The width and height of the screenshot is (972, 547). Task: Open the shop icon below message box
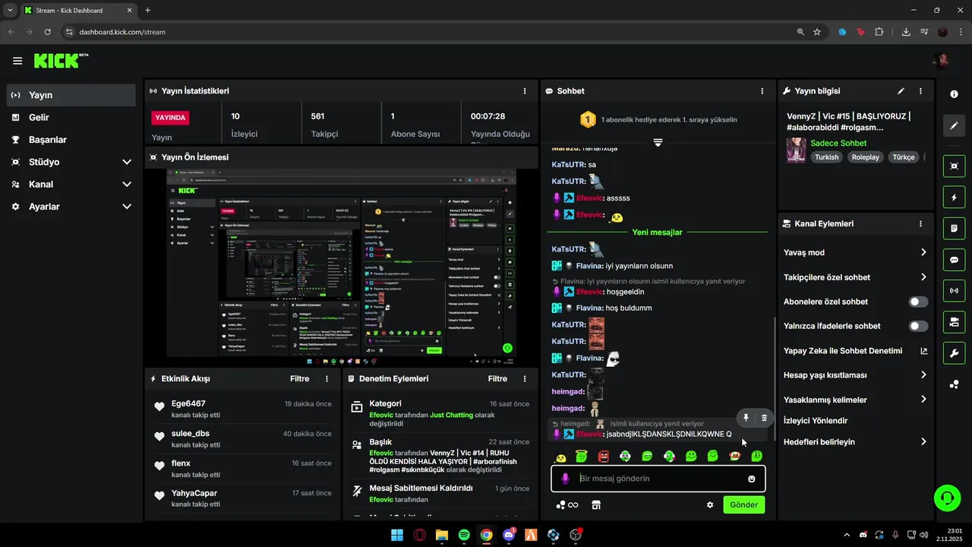[596, 504]
